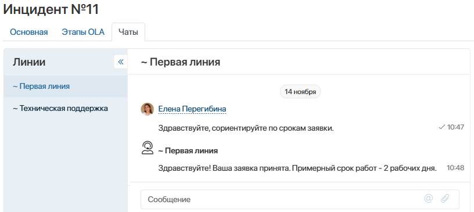Click the delivered checkmark beside 10:47
This screenshot has height=212, width=474.
(441, 127)
